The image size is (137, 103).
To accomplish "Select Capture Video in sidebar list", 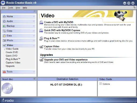I will coord(13,63).
